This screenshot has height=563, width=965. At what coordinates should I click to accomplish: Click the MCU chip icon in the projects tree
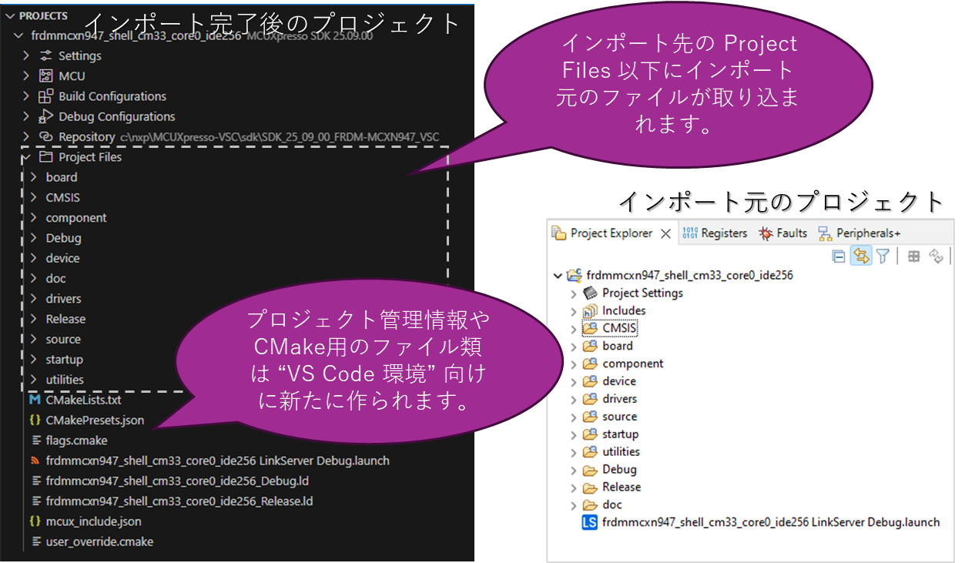point(46,76)
